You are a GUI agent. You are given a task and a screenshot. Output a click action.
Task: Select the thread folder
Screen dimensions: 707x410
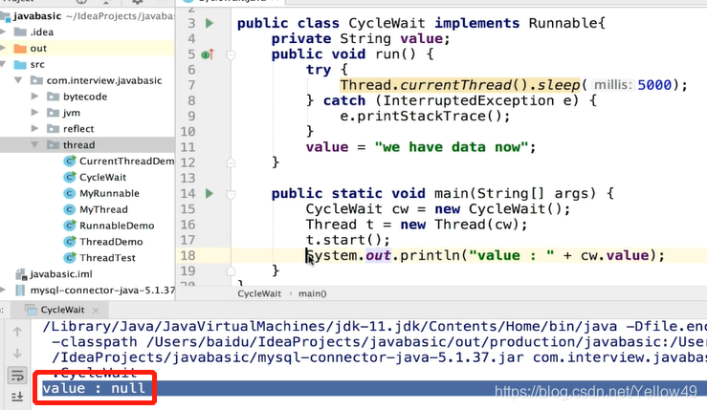click(78, 145)
